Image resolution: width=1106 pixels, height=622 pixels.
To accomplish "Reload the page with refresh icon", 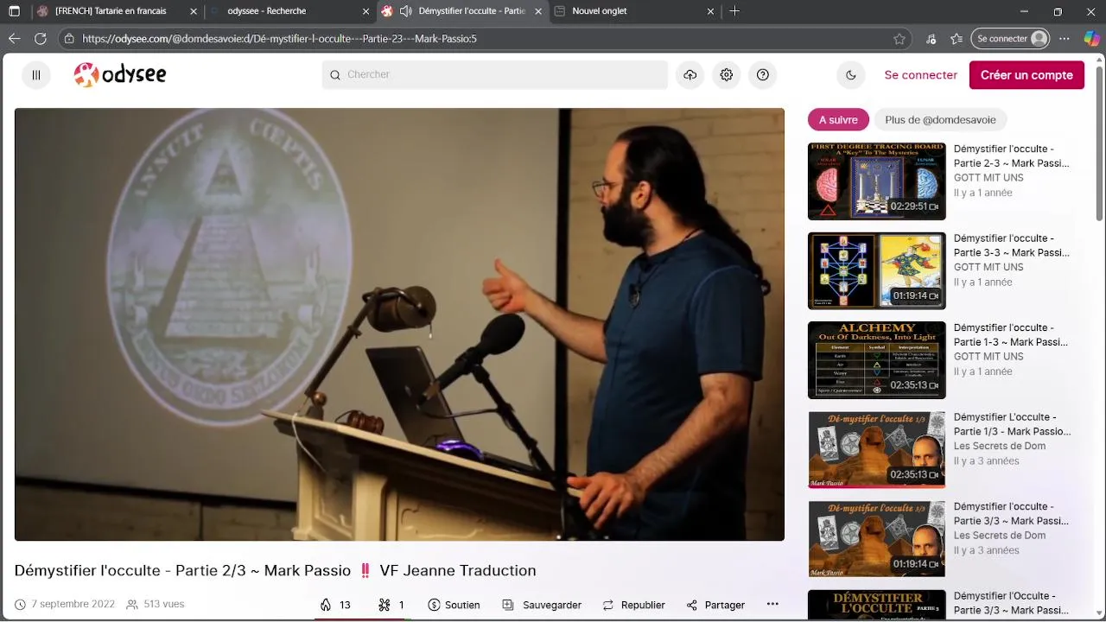I will coord(41,39).
